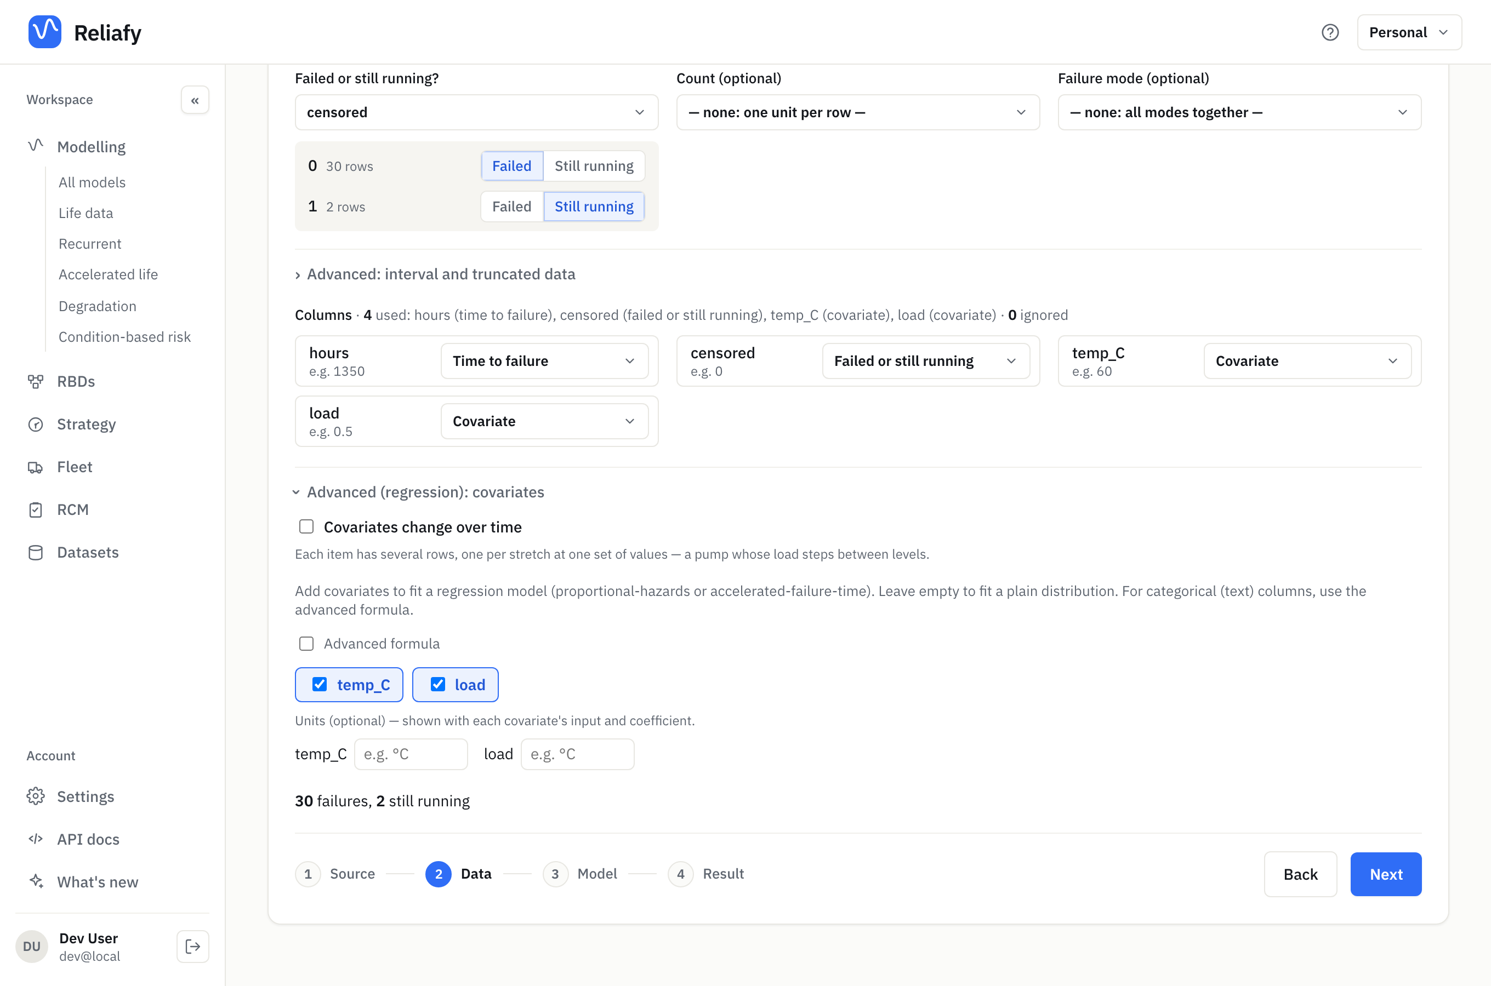
Task: Open RBDs section icon
Action: click(x=36, y=382)
